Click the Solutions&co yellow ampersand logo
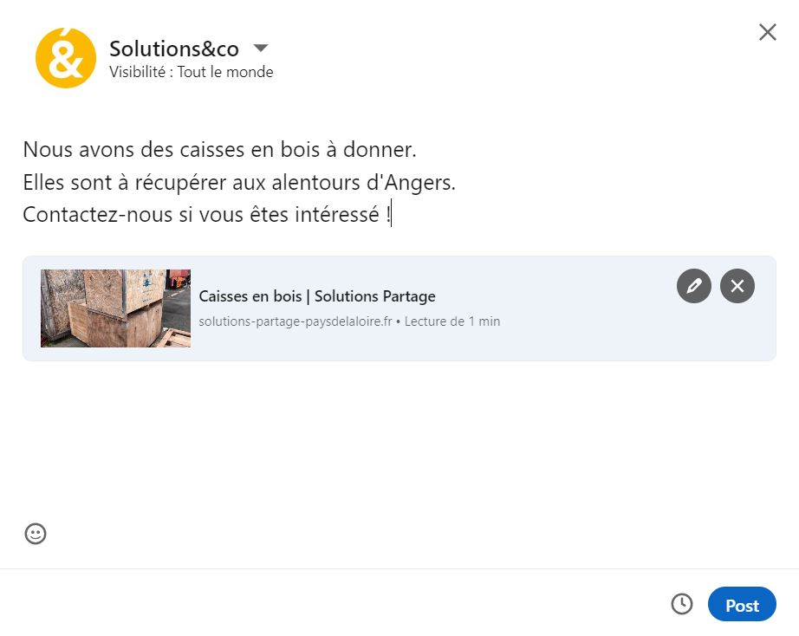Viewport: 799px width, 636px height. click(x=66, y=58)
